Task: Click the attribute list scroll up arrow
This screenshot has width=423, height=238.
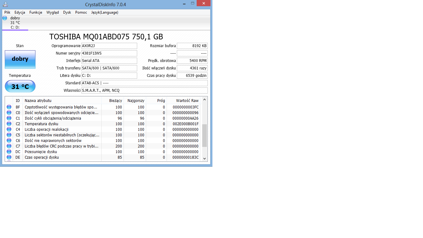Action: (204, 99)
